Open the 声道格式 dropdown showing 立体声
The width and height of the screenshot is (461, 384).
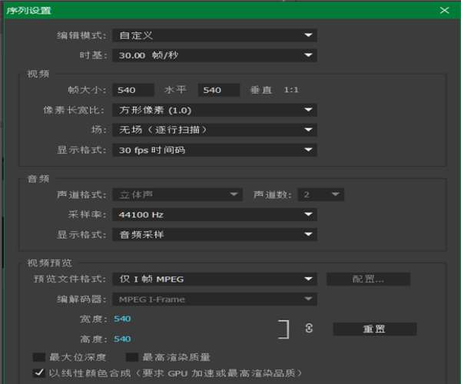(x=177, y=194)
